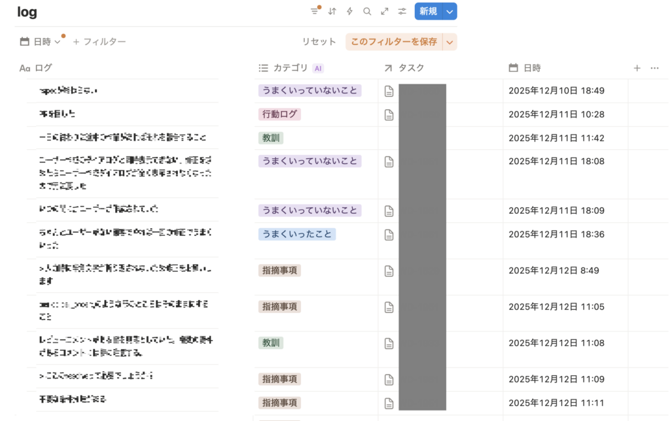The width and height of the screenshot is (670, 421).
Task: Open the three-dot menu in column header row
Action: point(654,68)
